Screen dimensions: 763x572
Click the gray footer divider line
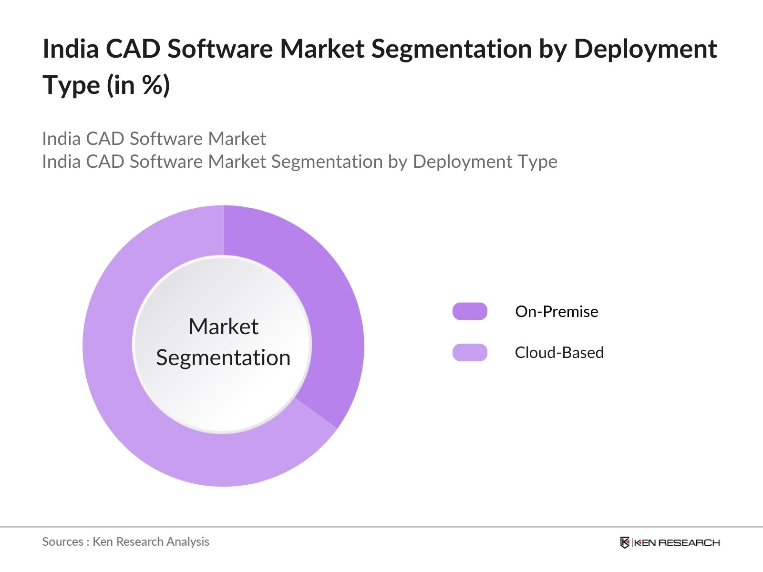pos(381,527)
